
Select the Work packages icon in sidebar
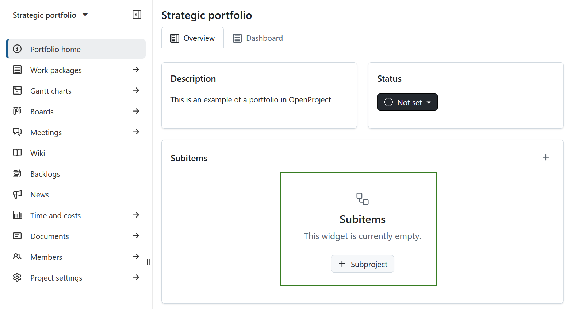click(x=17, y=70)
